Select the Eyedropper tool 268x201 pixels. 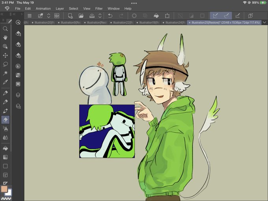tap(5, 82)
